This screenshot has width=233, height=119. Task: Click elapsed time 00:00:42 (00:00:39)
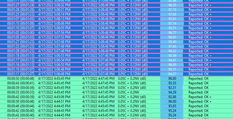tap(21, 97)
